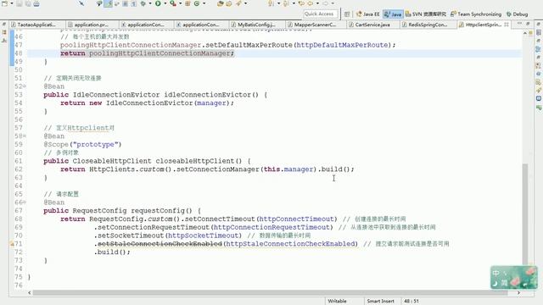Click the horizontal scrollbar left arrow
Image resolution: width=543 pixels, height=305 pixels.
coord(30,292)
